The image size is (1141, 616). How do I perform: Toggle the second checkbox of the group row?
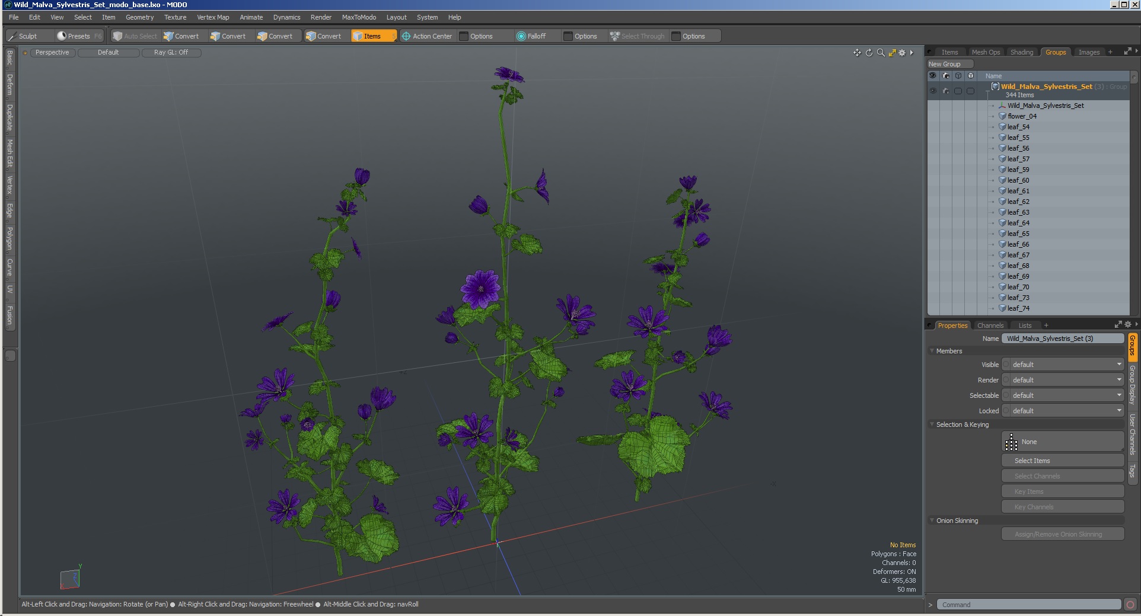(971, 91)
